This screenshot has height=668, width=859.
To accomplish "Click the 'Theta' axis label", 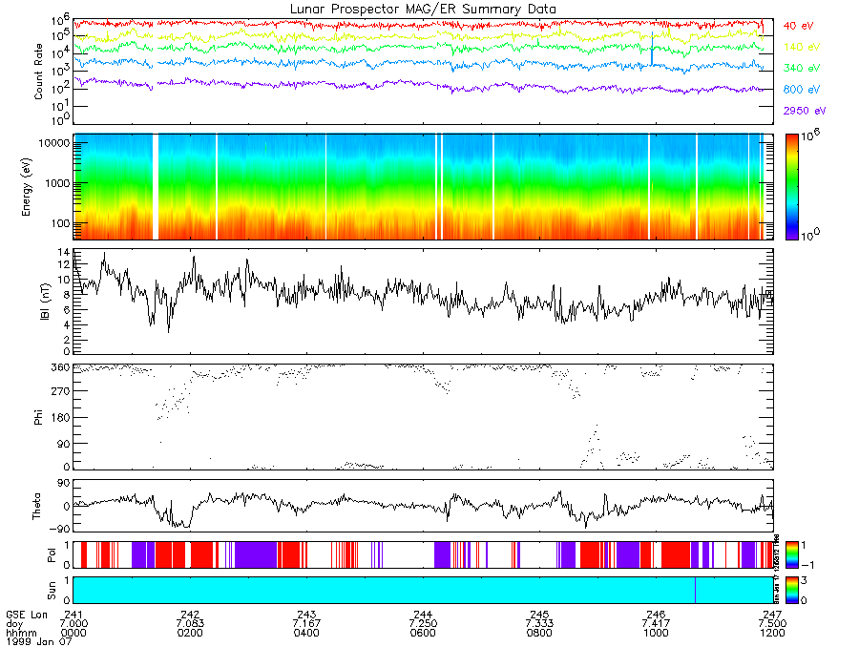I will pos(36,507).
